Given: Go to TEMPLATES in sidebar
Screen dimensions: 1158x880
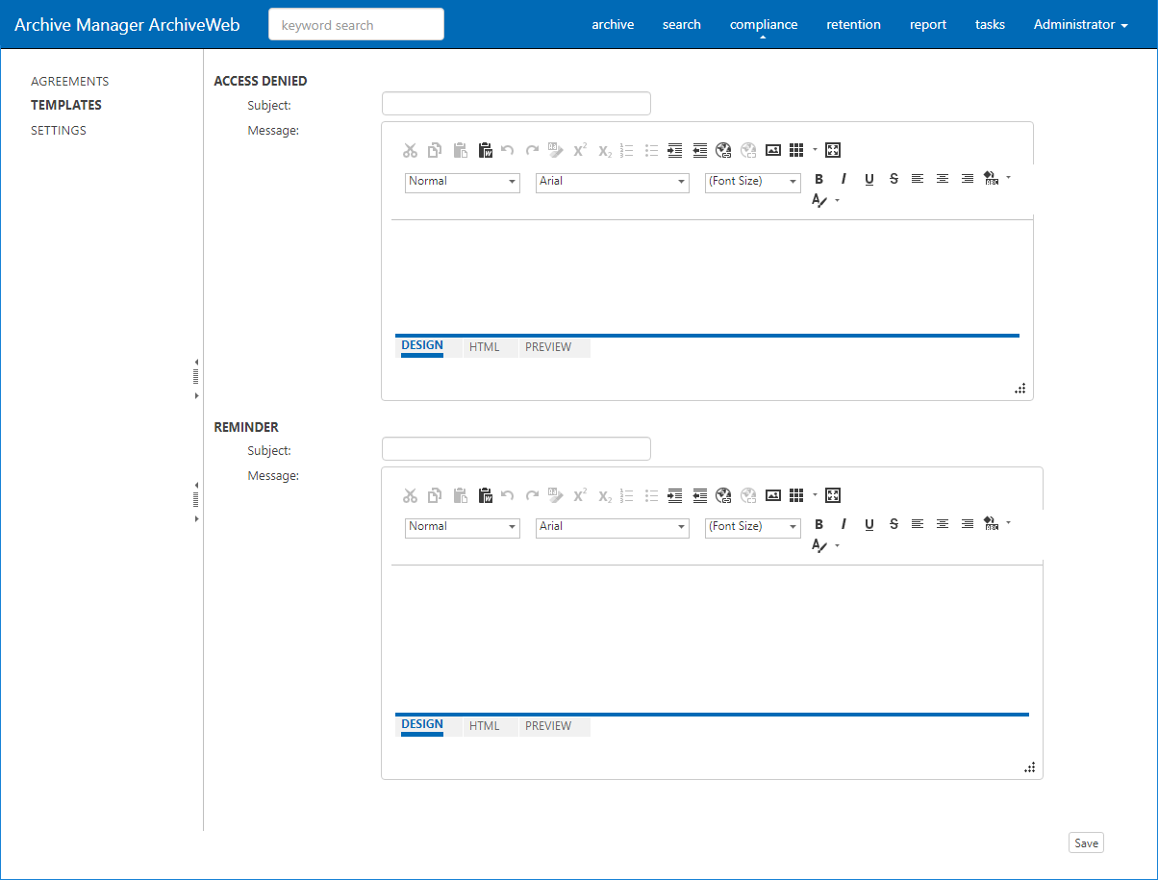Looking at the screenshot, I should [66, 105].
